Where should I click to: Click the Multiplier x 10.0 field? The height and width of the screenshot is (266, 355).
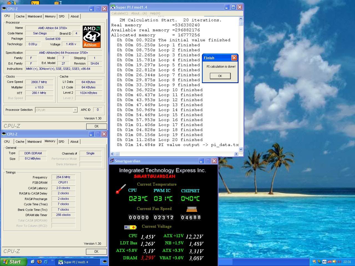39,87
